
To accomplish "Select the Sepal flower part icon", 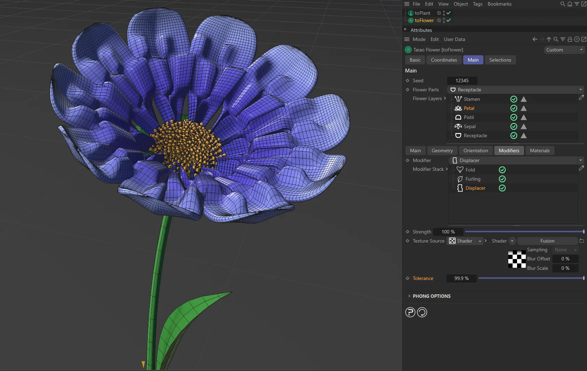I will (458, 126).
